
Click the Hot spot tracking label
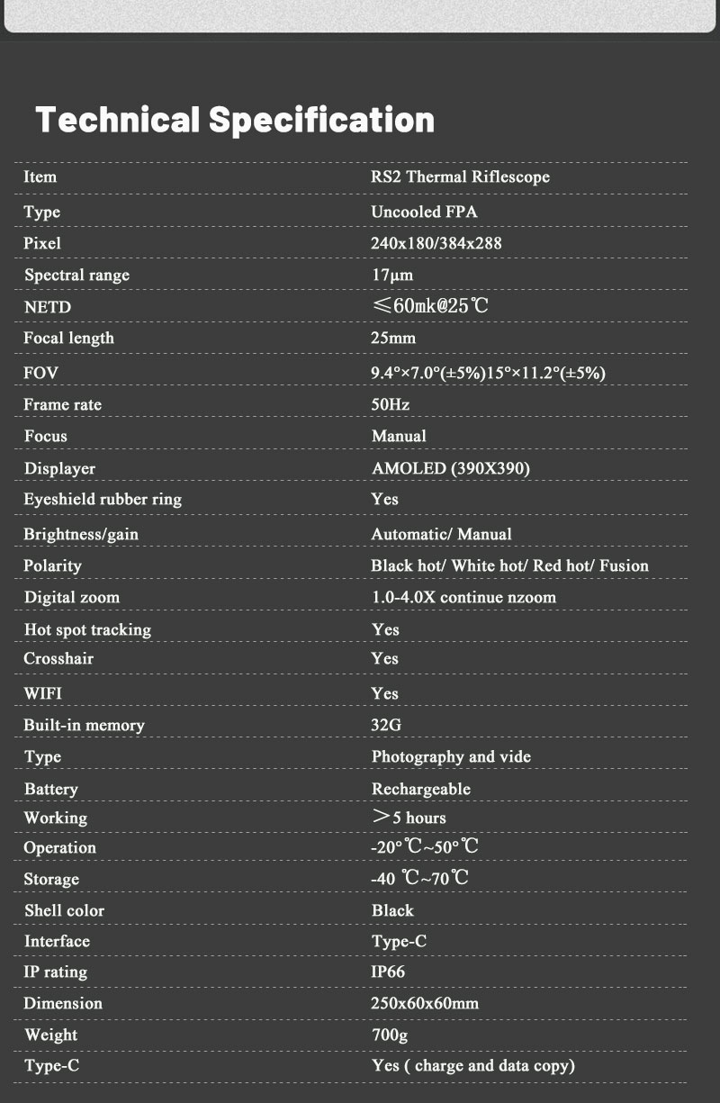87,629
